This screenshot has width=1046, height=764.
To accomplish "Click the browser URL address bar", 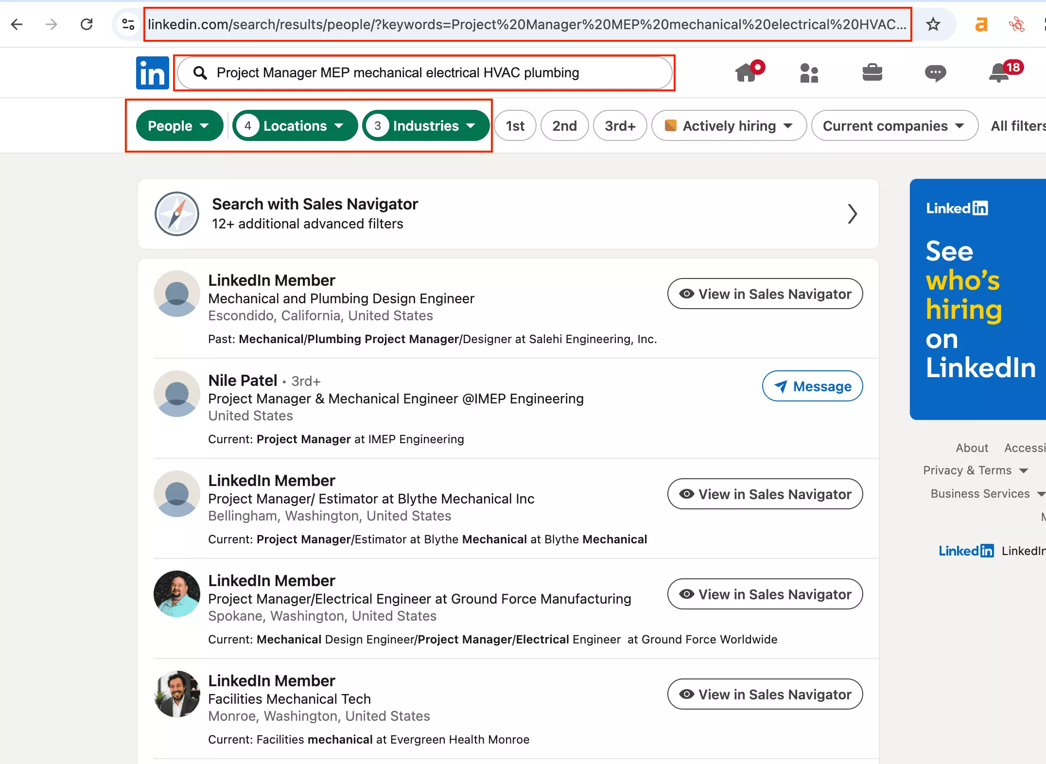I will point(527,24).
